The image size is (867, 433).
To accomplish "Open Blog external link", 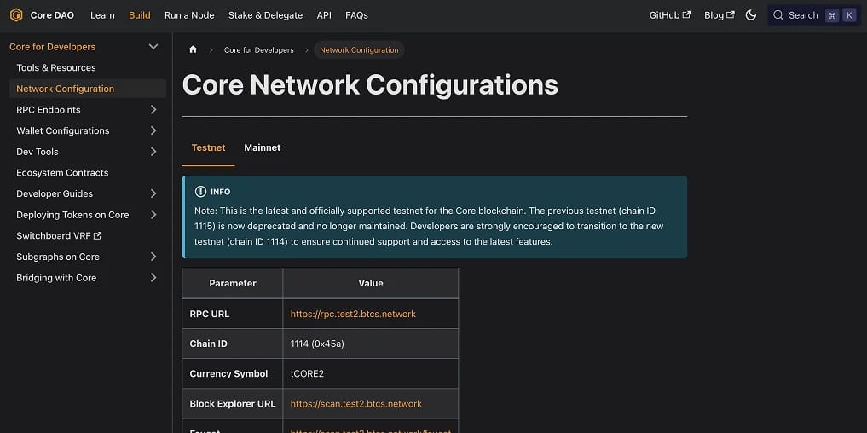I will click(x=719, y=15).
